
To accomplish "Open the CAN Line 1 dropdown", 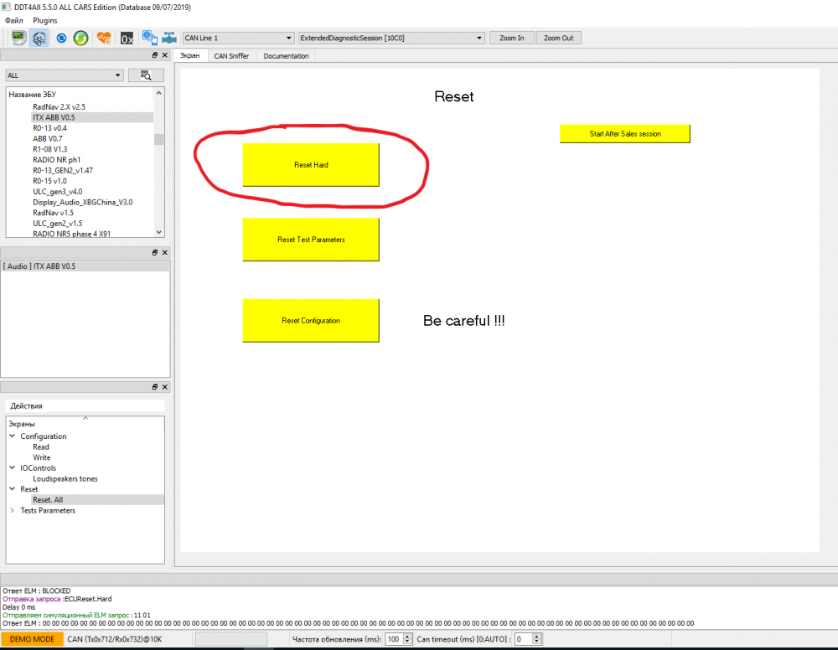I will pyautogui.click(x=238, y=38).
